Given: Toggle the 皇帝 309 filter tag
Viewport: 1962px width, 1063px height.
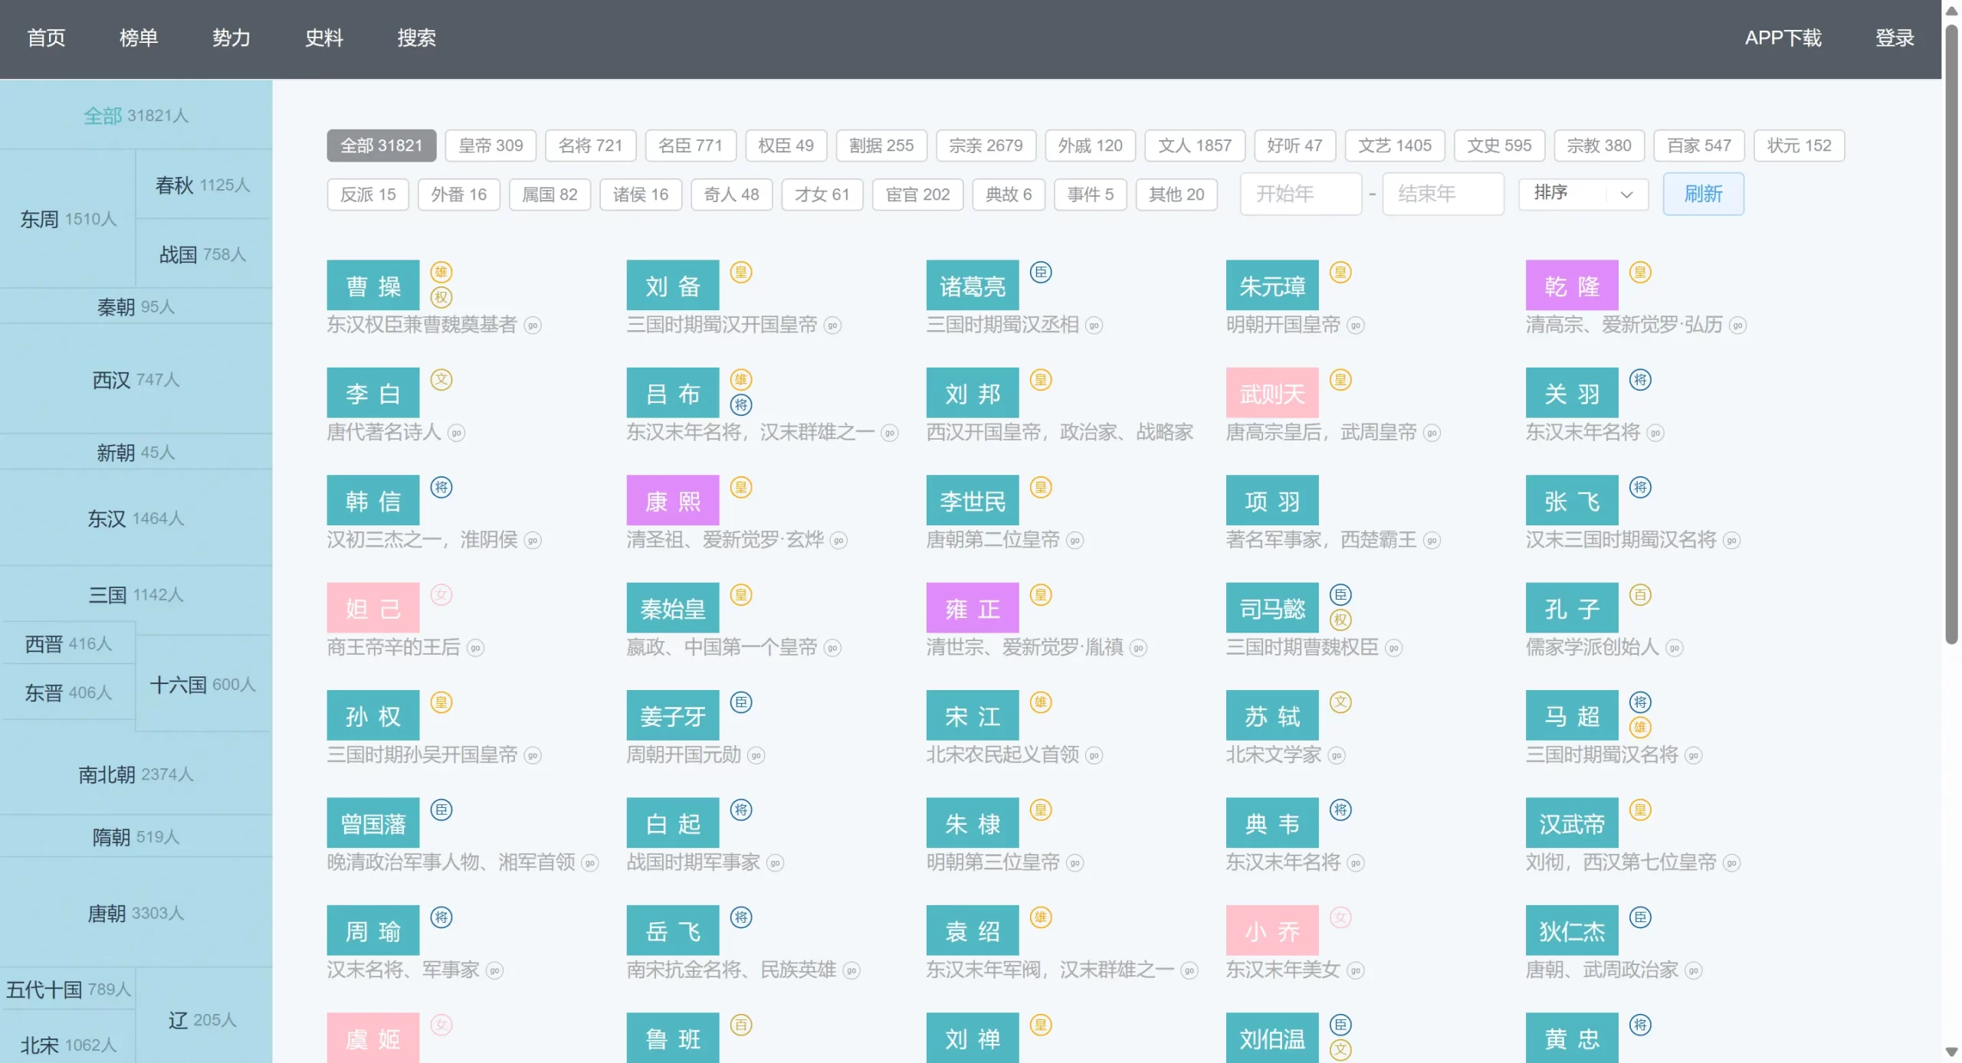Looking at the screenshot, I should point(490,146).
